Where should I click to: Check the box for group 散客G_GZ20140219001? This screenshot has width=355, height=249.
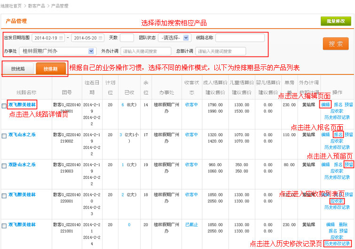[x=4, y=106]
